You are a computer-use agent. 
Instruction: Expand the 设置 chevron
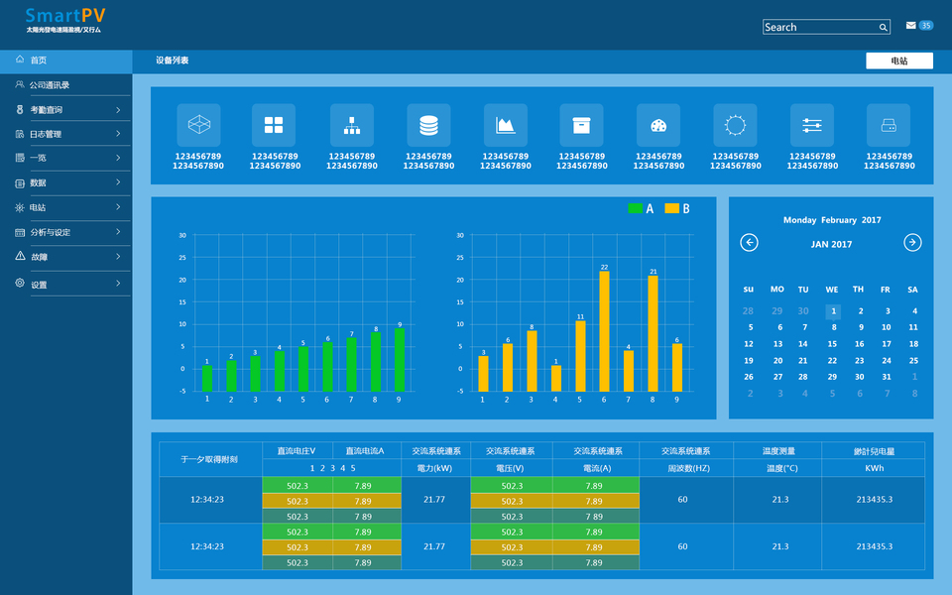click(x=118, y=284)
